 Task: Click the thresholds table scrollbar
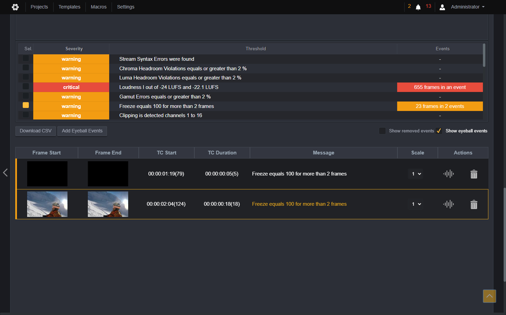click(484, 55)
